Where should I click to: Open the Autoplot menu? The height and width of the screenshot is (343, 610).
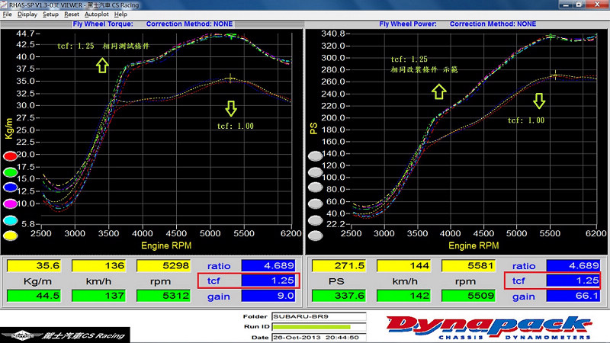pyautogui.click(x=96, y=14)
